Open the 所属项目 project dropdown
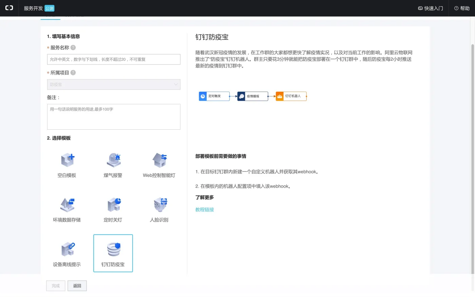This screenshot has height=297, width=475. pyautogui.click(x=114, y=85)
